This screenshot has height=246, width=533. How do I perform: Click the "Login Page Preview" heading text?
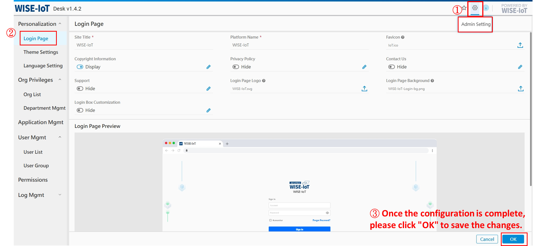point(98,126)
